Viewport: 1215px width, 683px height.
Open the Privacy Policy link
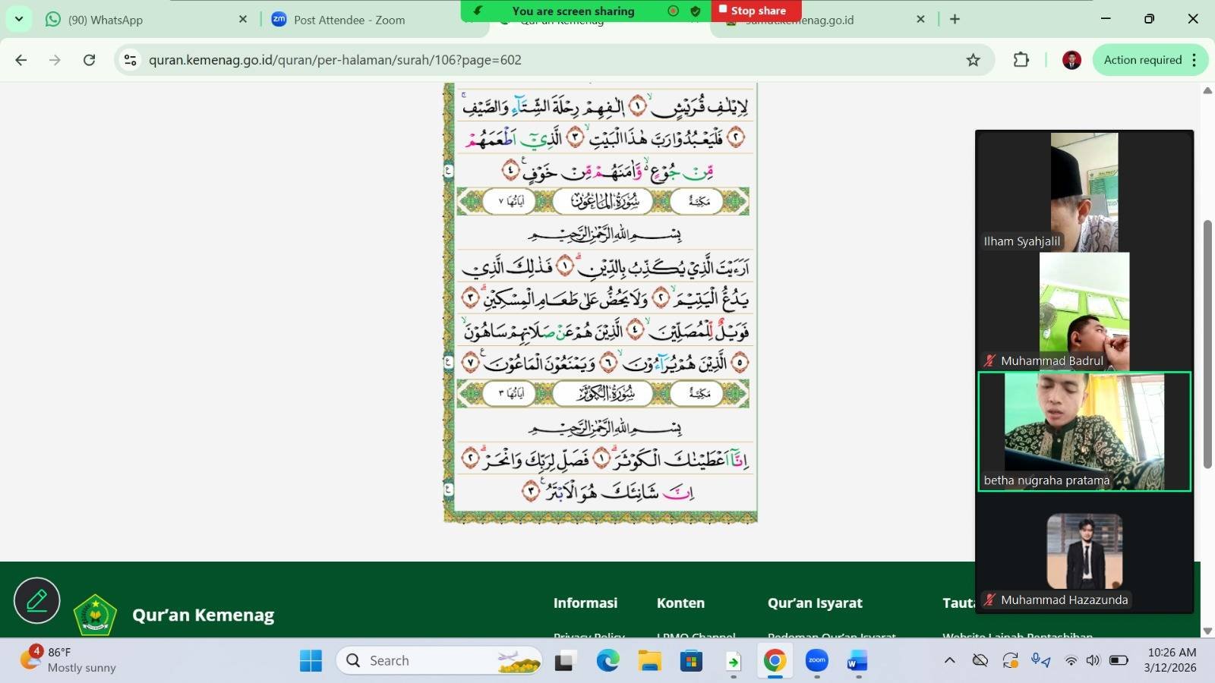(x=589, y=637)
